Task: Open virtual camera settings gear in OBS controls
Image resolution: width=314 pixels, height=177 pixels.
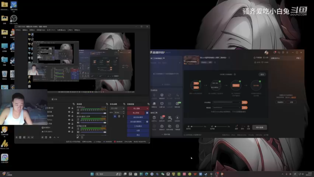Action: [x=147, y=122]
